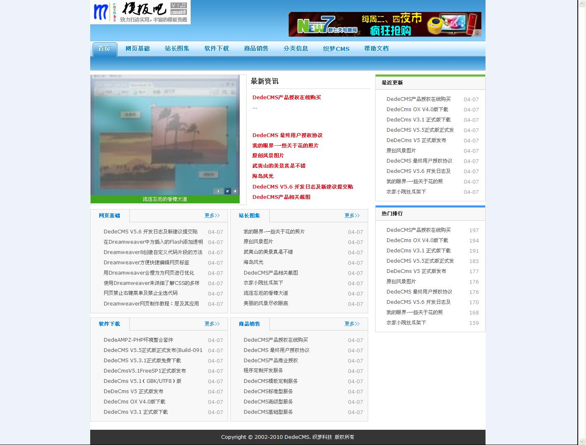Open DedeCms OX V4.0版下载 under 最近更新
This screenshot has width=586, height=445.
417,110
